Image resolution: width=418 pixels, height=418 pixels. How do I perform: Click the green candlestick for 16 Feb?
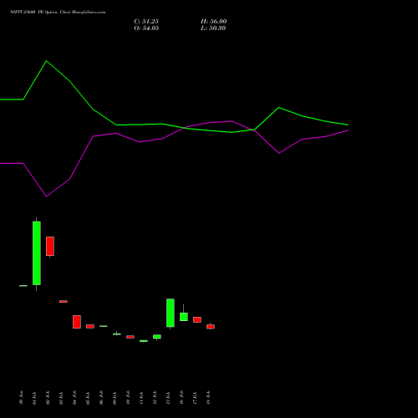coord(184,317)
